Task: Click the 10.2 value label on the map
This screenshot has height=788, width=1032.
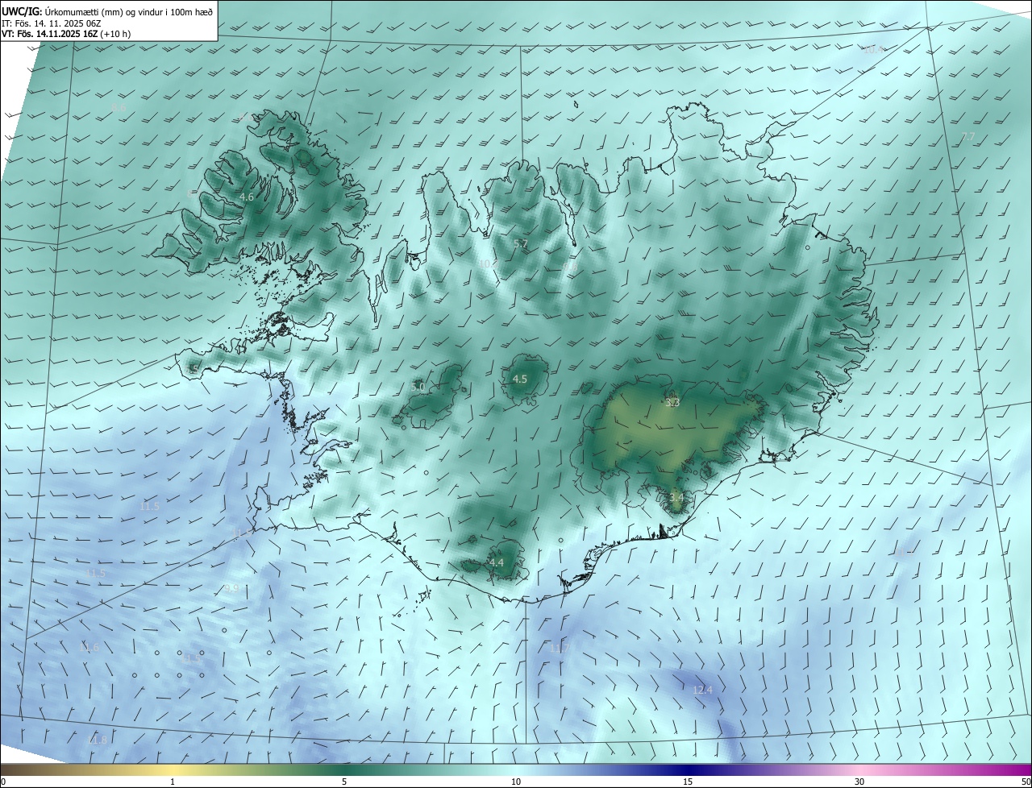Action: (488, 263)
